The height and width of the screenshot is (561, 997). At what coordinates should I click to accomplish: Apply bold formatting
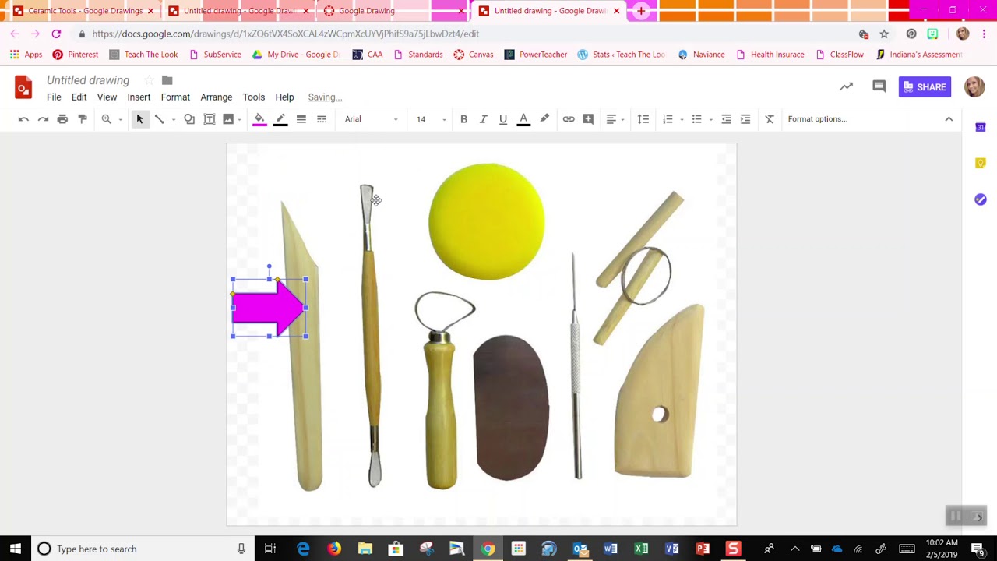pyautogui.click(x=463, y=118)
